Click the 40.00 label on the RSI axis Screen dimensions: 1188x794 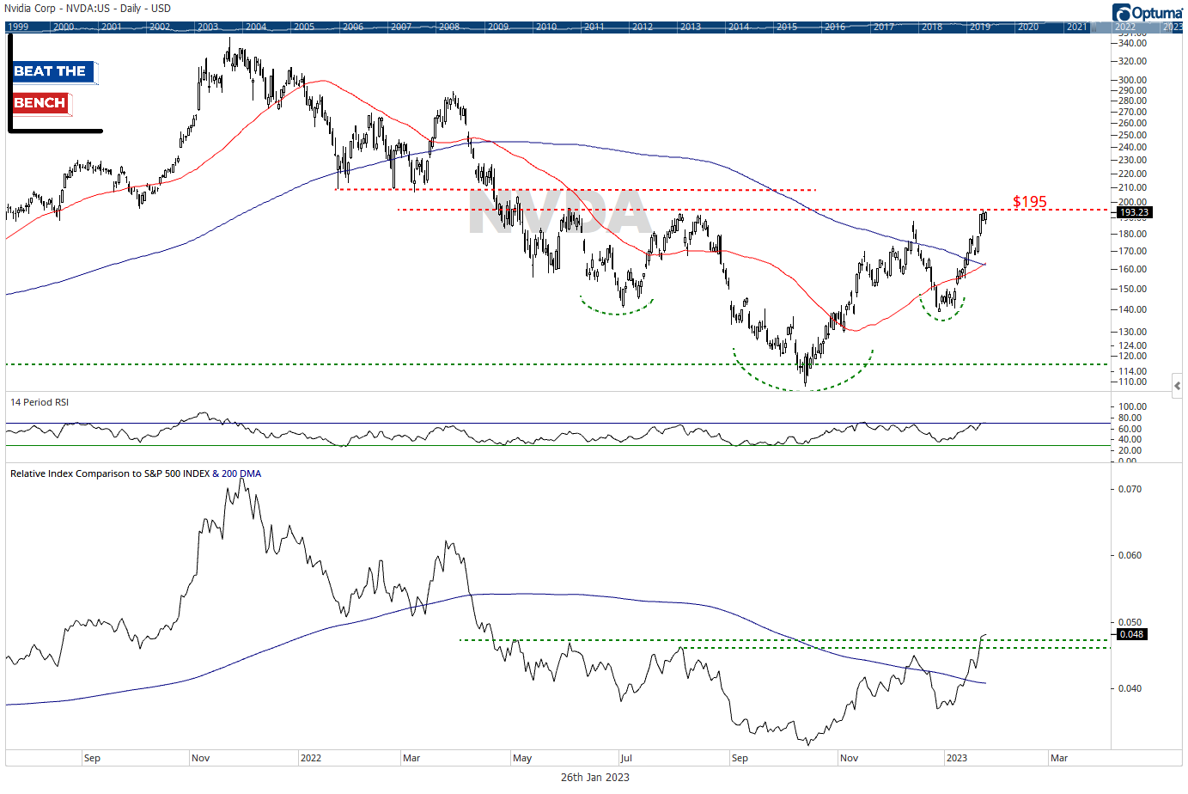tap(1130, 439)
